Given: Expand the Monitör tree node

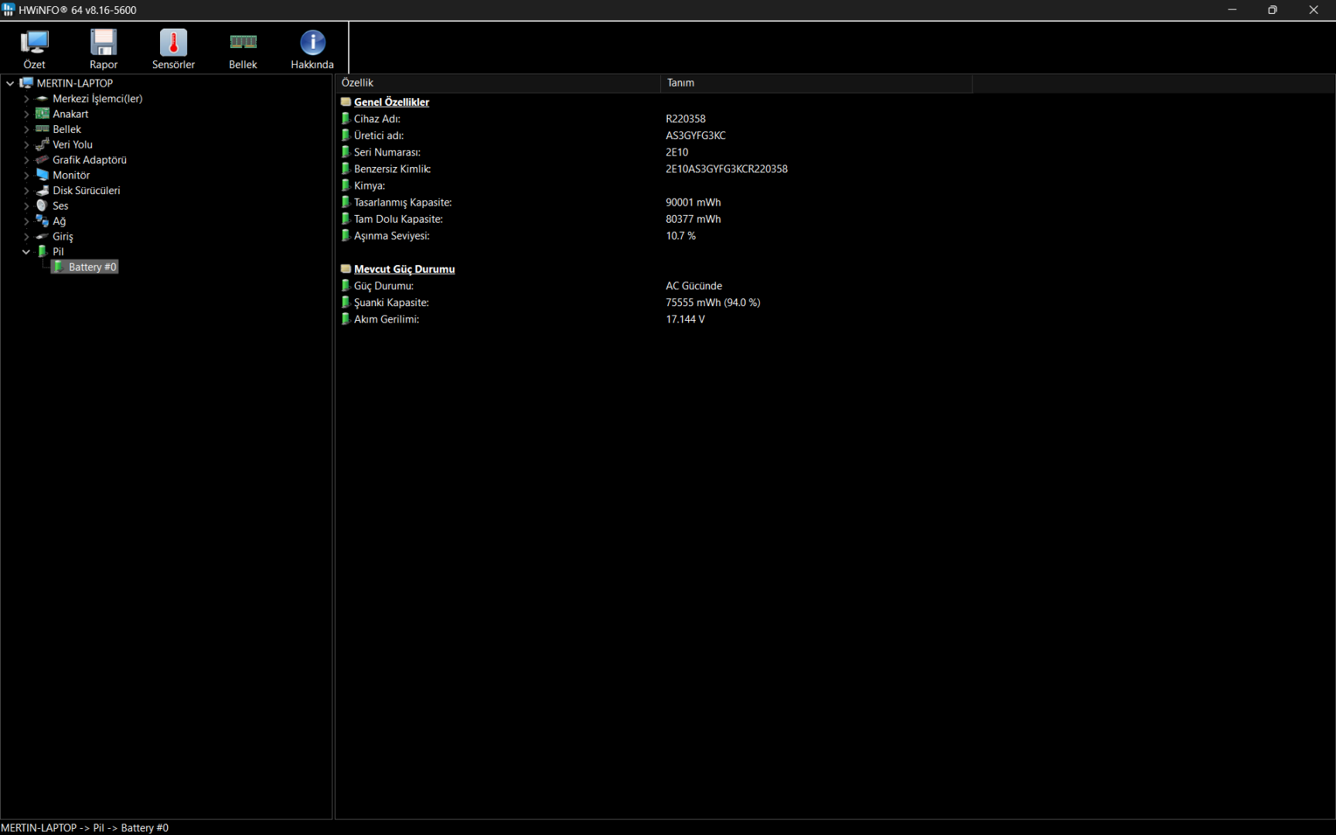Looking at the screenshot, I should coord(26,176).
